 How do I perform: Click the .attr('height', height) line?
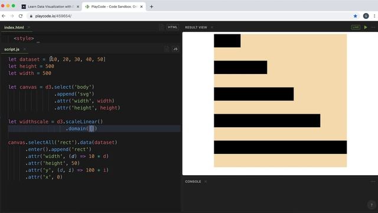87,108
